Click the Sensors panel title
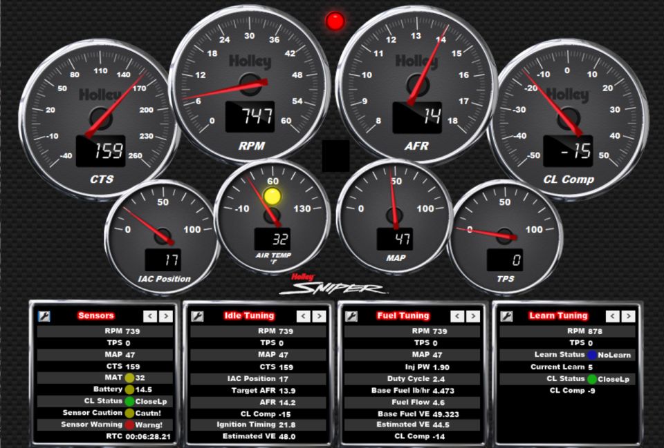 tap(95, 315)
